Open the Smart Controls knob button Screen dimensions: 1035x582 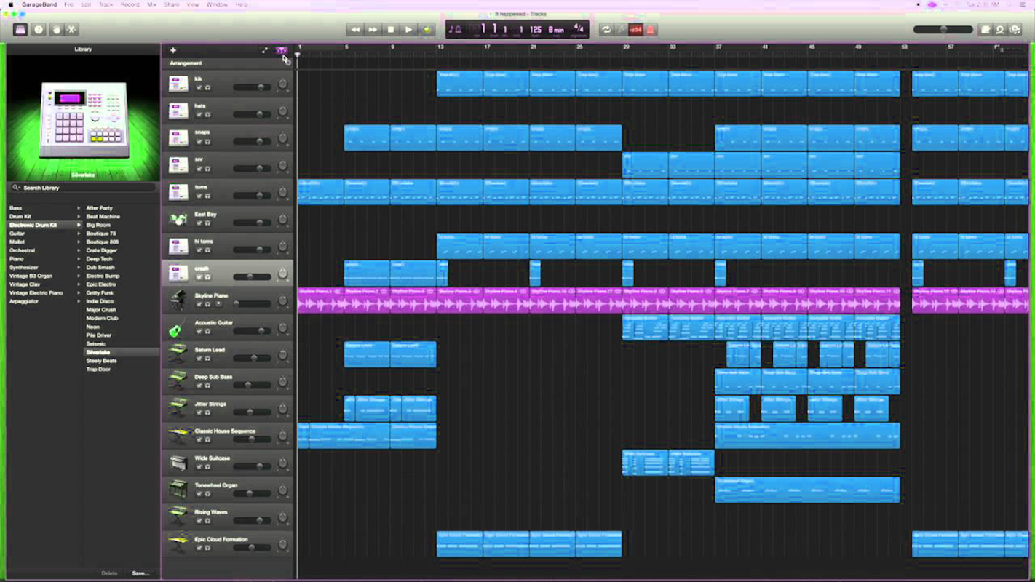tap(56, 30)
